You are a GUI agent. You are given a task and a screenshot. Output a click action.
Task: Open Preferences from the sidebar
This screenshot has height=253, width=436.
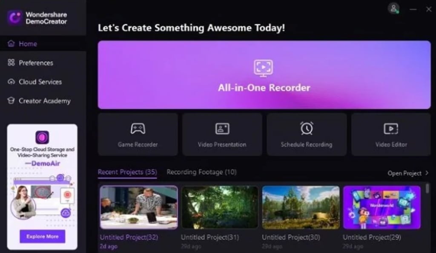[x=36, y=63]
